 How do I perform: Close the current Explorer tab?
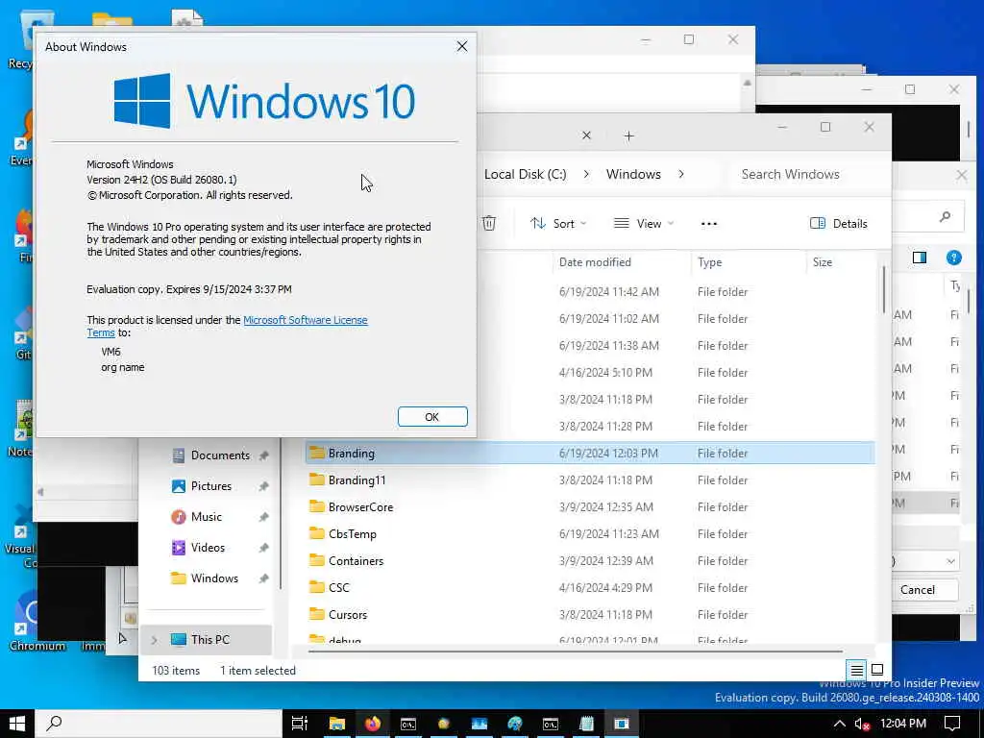pyautogui.click(x=586, y=135)
